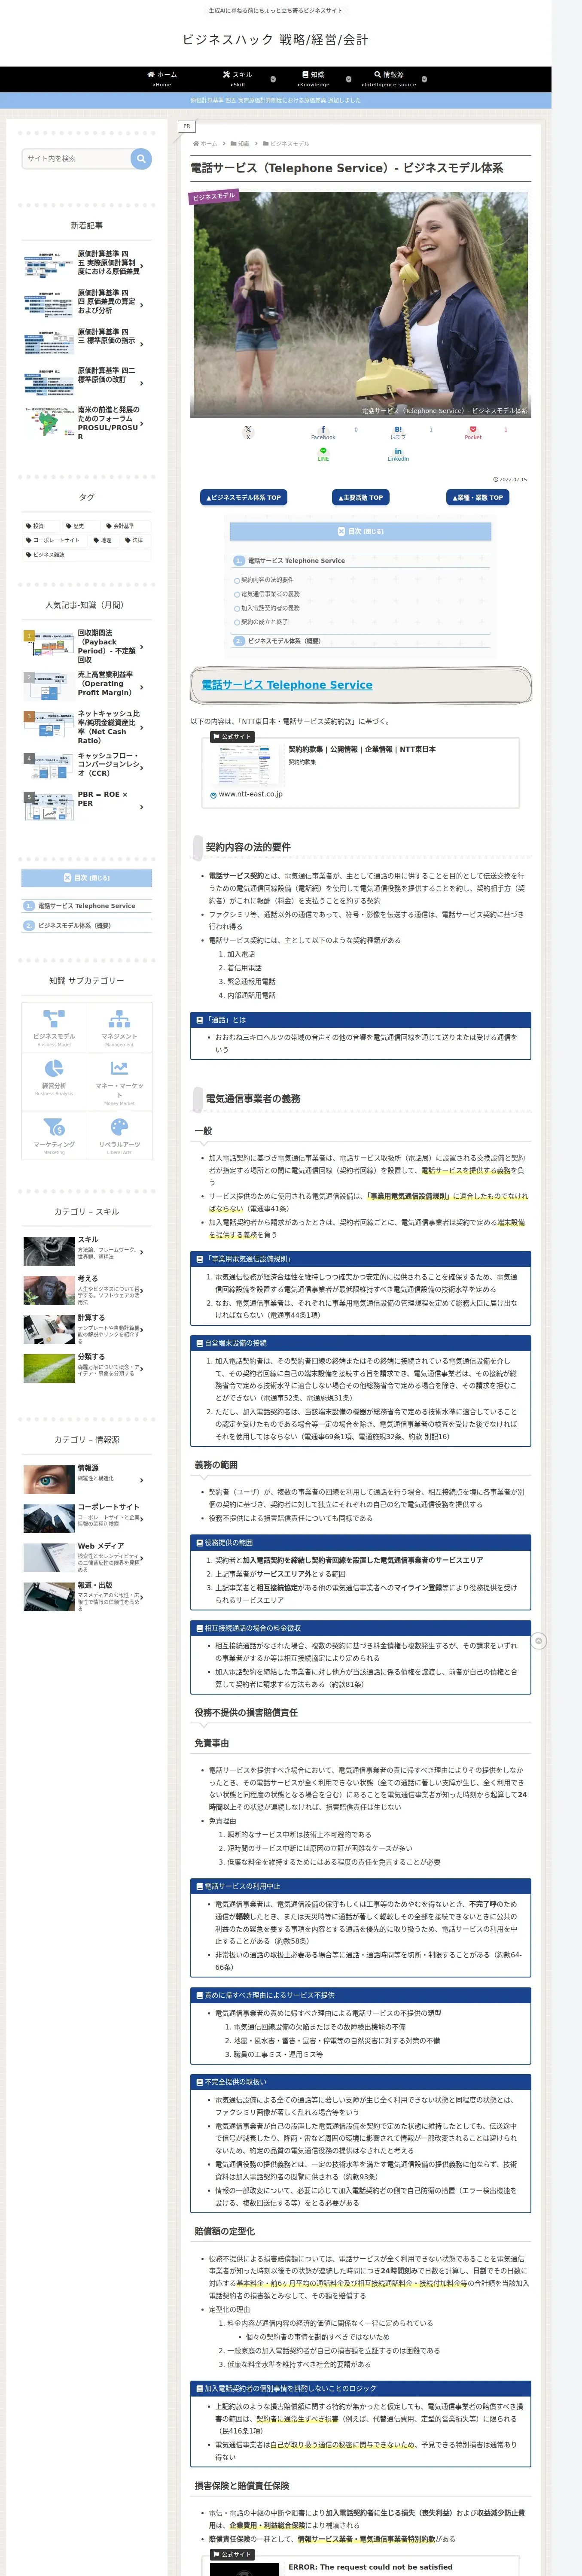Viewport: 582px width, 2576px height.
Task: Open the 知識 navigation menu item
Action: tap(313, 79)
